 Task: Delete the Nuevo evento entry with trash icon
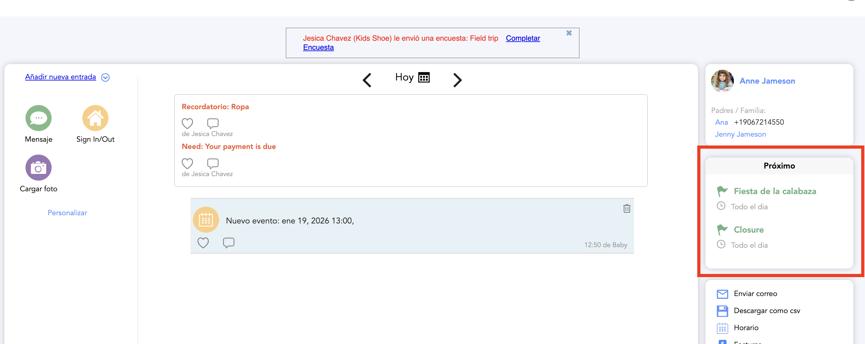tap(626, 209)
